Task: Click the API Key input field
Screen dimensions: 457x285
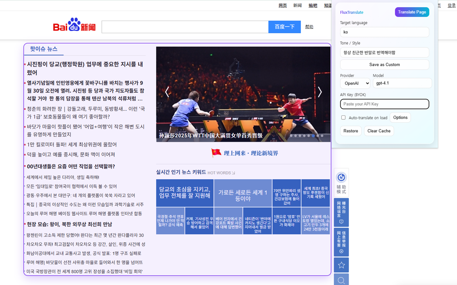Action: point(385,104)
